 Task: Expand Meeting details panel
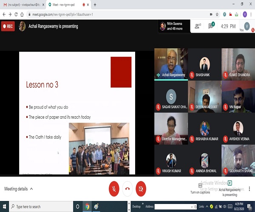point(19,189)
